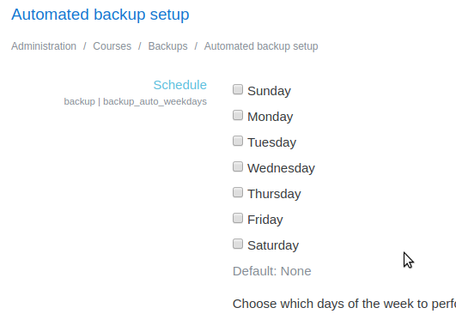This screenshot has height=332, width=456.
Task: Check the Tuesday checkbox box
Action: point(238,141)
